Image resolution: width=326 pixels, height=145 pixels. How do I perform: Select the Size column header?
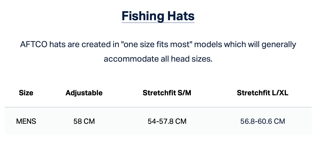(x=26, y=93)
